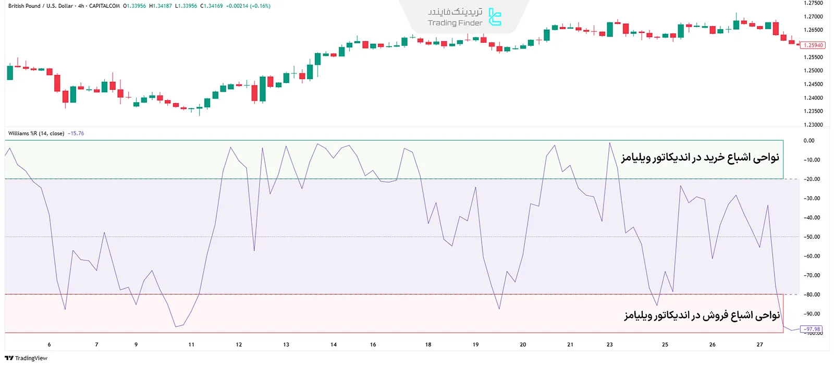Click the -97.98 Williams %R value tag
This screenshot has height=365, width=834.
point(812,329)
